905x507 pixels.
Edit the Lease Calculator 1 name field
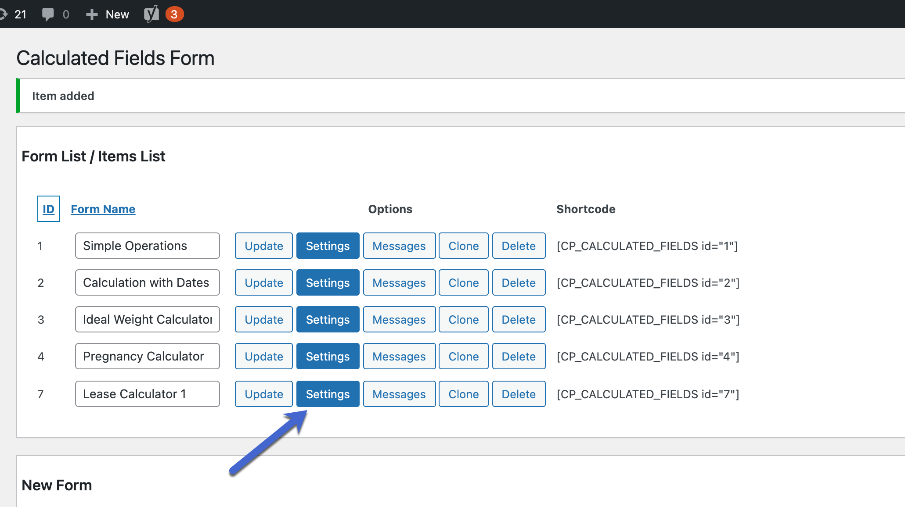[147, 394]
